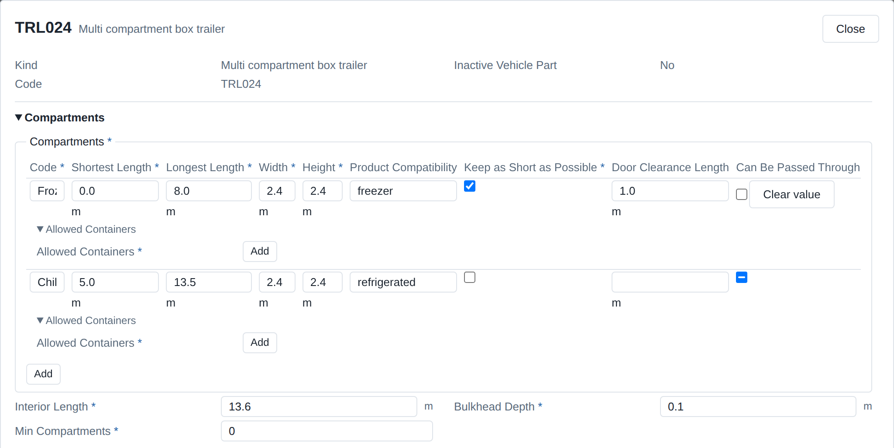This screenshot has height=448, width=894.
Task: Edit Longest Length field showing 8.0
Action: click(x=209, y=191)
